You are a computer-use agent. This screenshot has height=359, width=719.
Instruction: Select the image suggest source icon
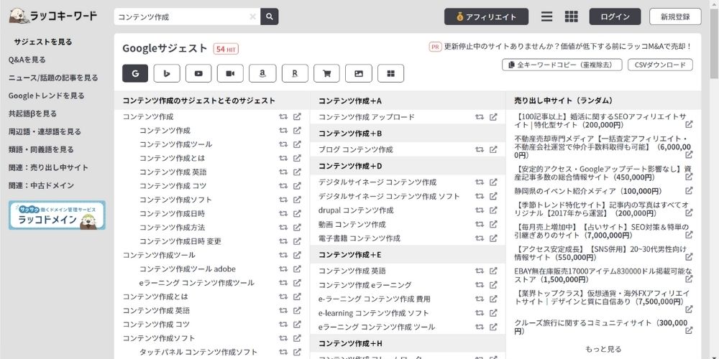click(359, 73)
